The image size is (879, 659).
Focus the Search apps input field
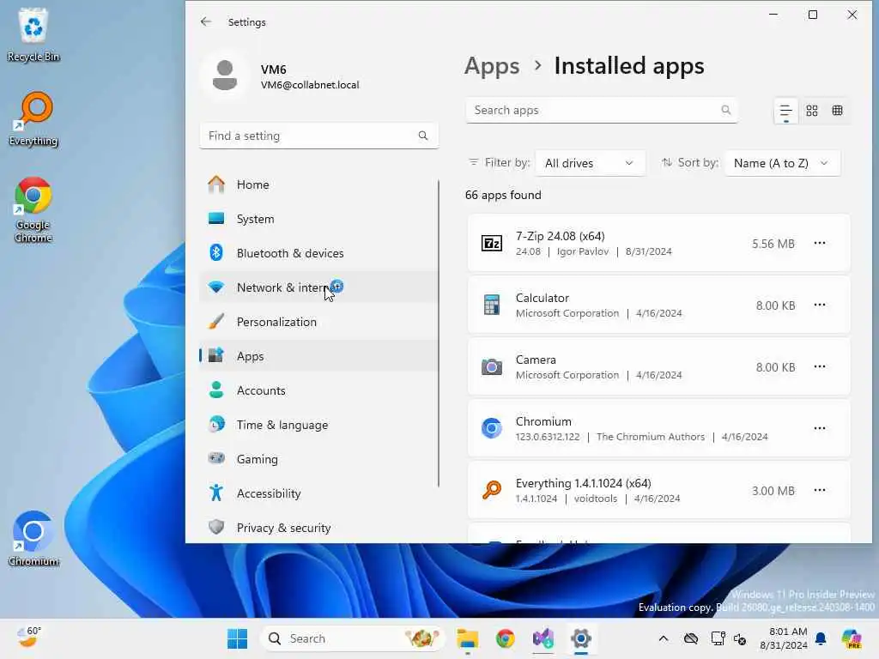tap(601, 110)
